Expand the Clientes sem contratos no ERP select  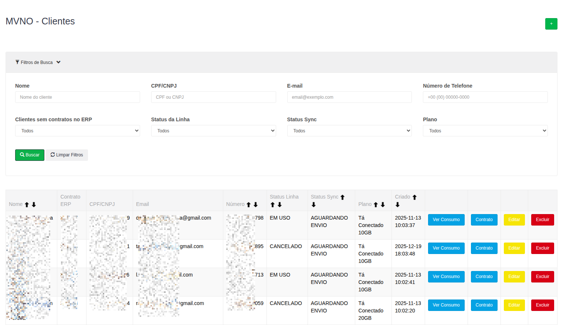tap(77, 131)
